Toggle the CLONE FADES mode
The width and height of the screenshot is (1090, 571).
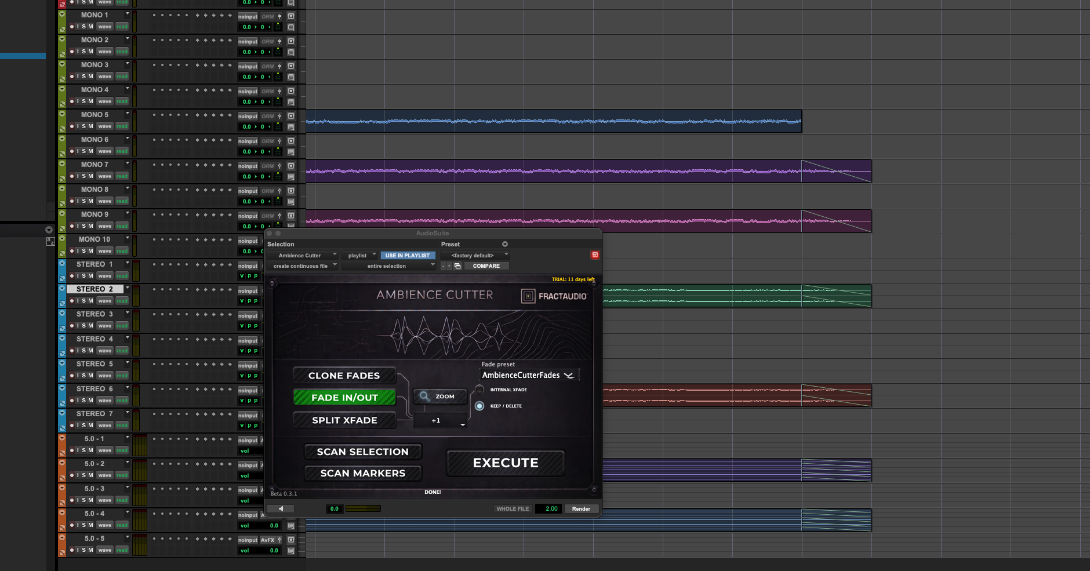click(x=344, y=376)
